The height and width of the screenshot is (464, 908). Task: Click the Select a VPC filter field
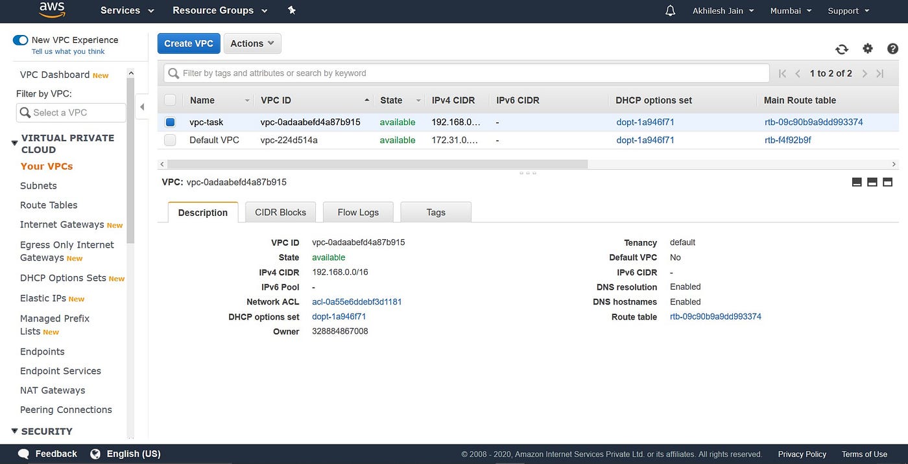point(71,113)
